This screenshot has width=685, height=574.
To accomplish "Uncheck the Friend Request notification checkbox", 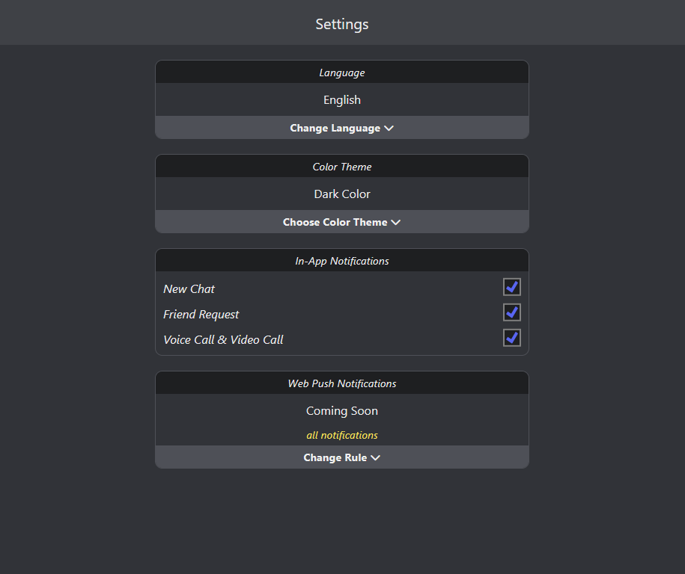I will tap(511, 312).
